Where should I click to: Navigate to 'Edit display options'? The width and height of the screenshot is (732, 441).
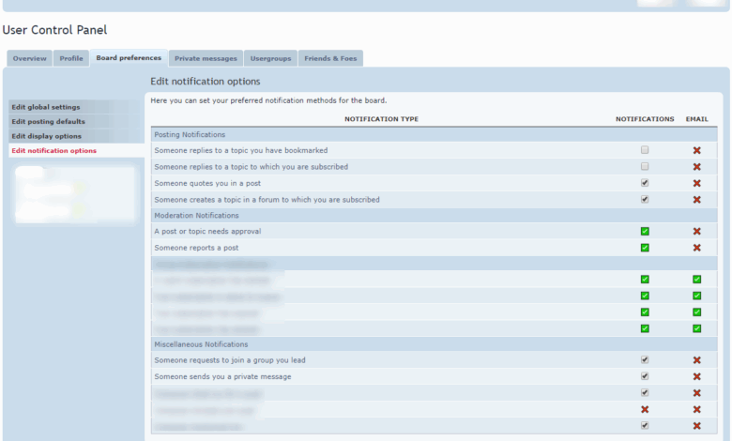[x=46, y=136]
